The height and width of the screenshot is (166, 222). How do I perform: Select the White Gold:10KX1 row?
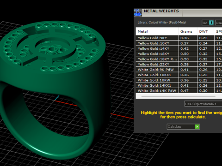point(179,75)
